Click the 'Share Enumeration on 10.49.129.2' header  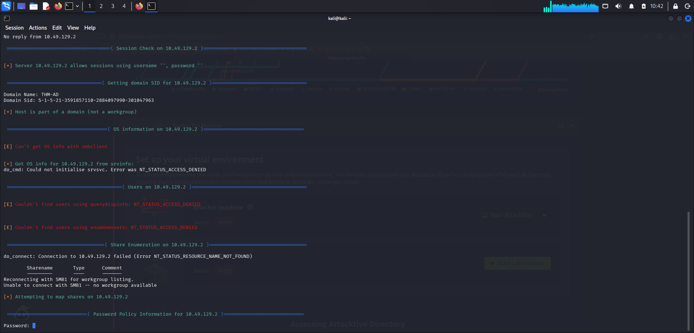(x=157, y=245)
